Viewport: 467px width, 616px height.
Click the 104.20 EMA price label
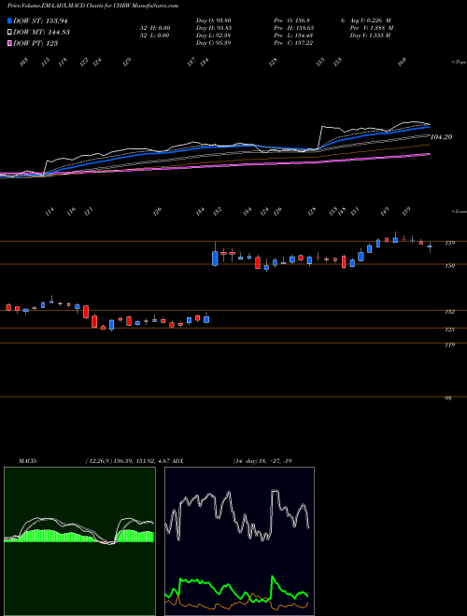click(x=441, y=137)
